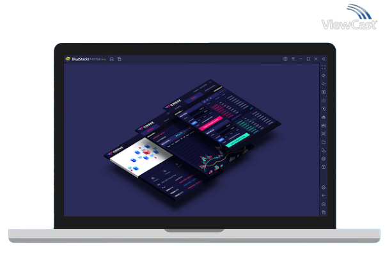Viewport: 385px width, 265px height.
Task: Open recent apps icon at sidebar bottom
Action: click(324, 212)
